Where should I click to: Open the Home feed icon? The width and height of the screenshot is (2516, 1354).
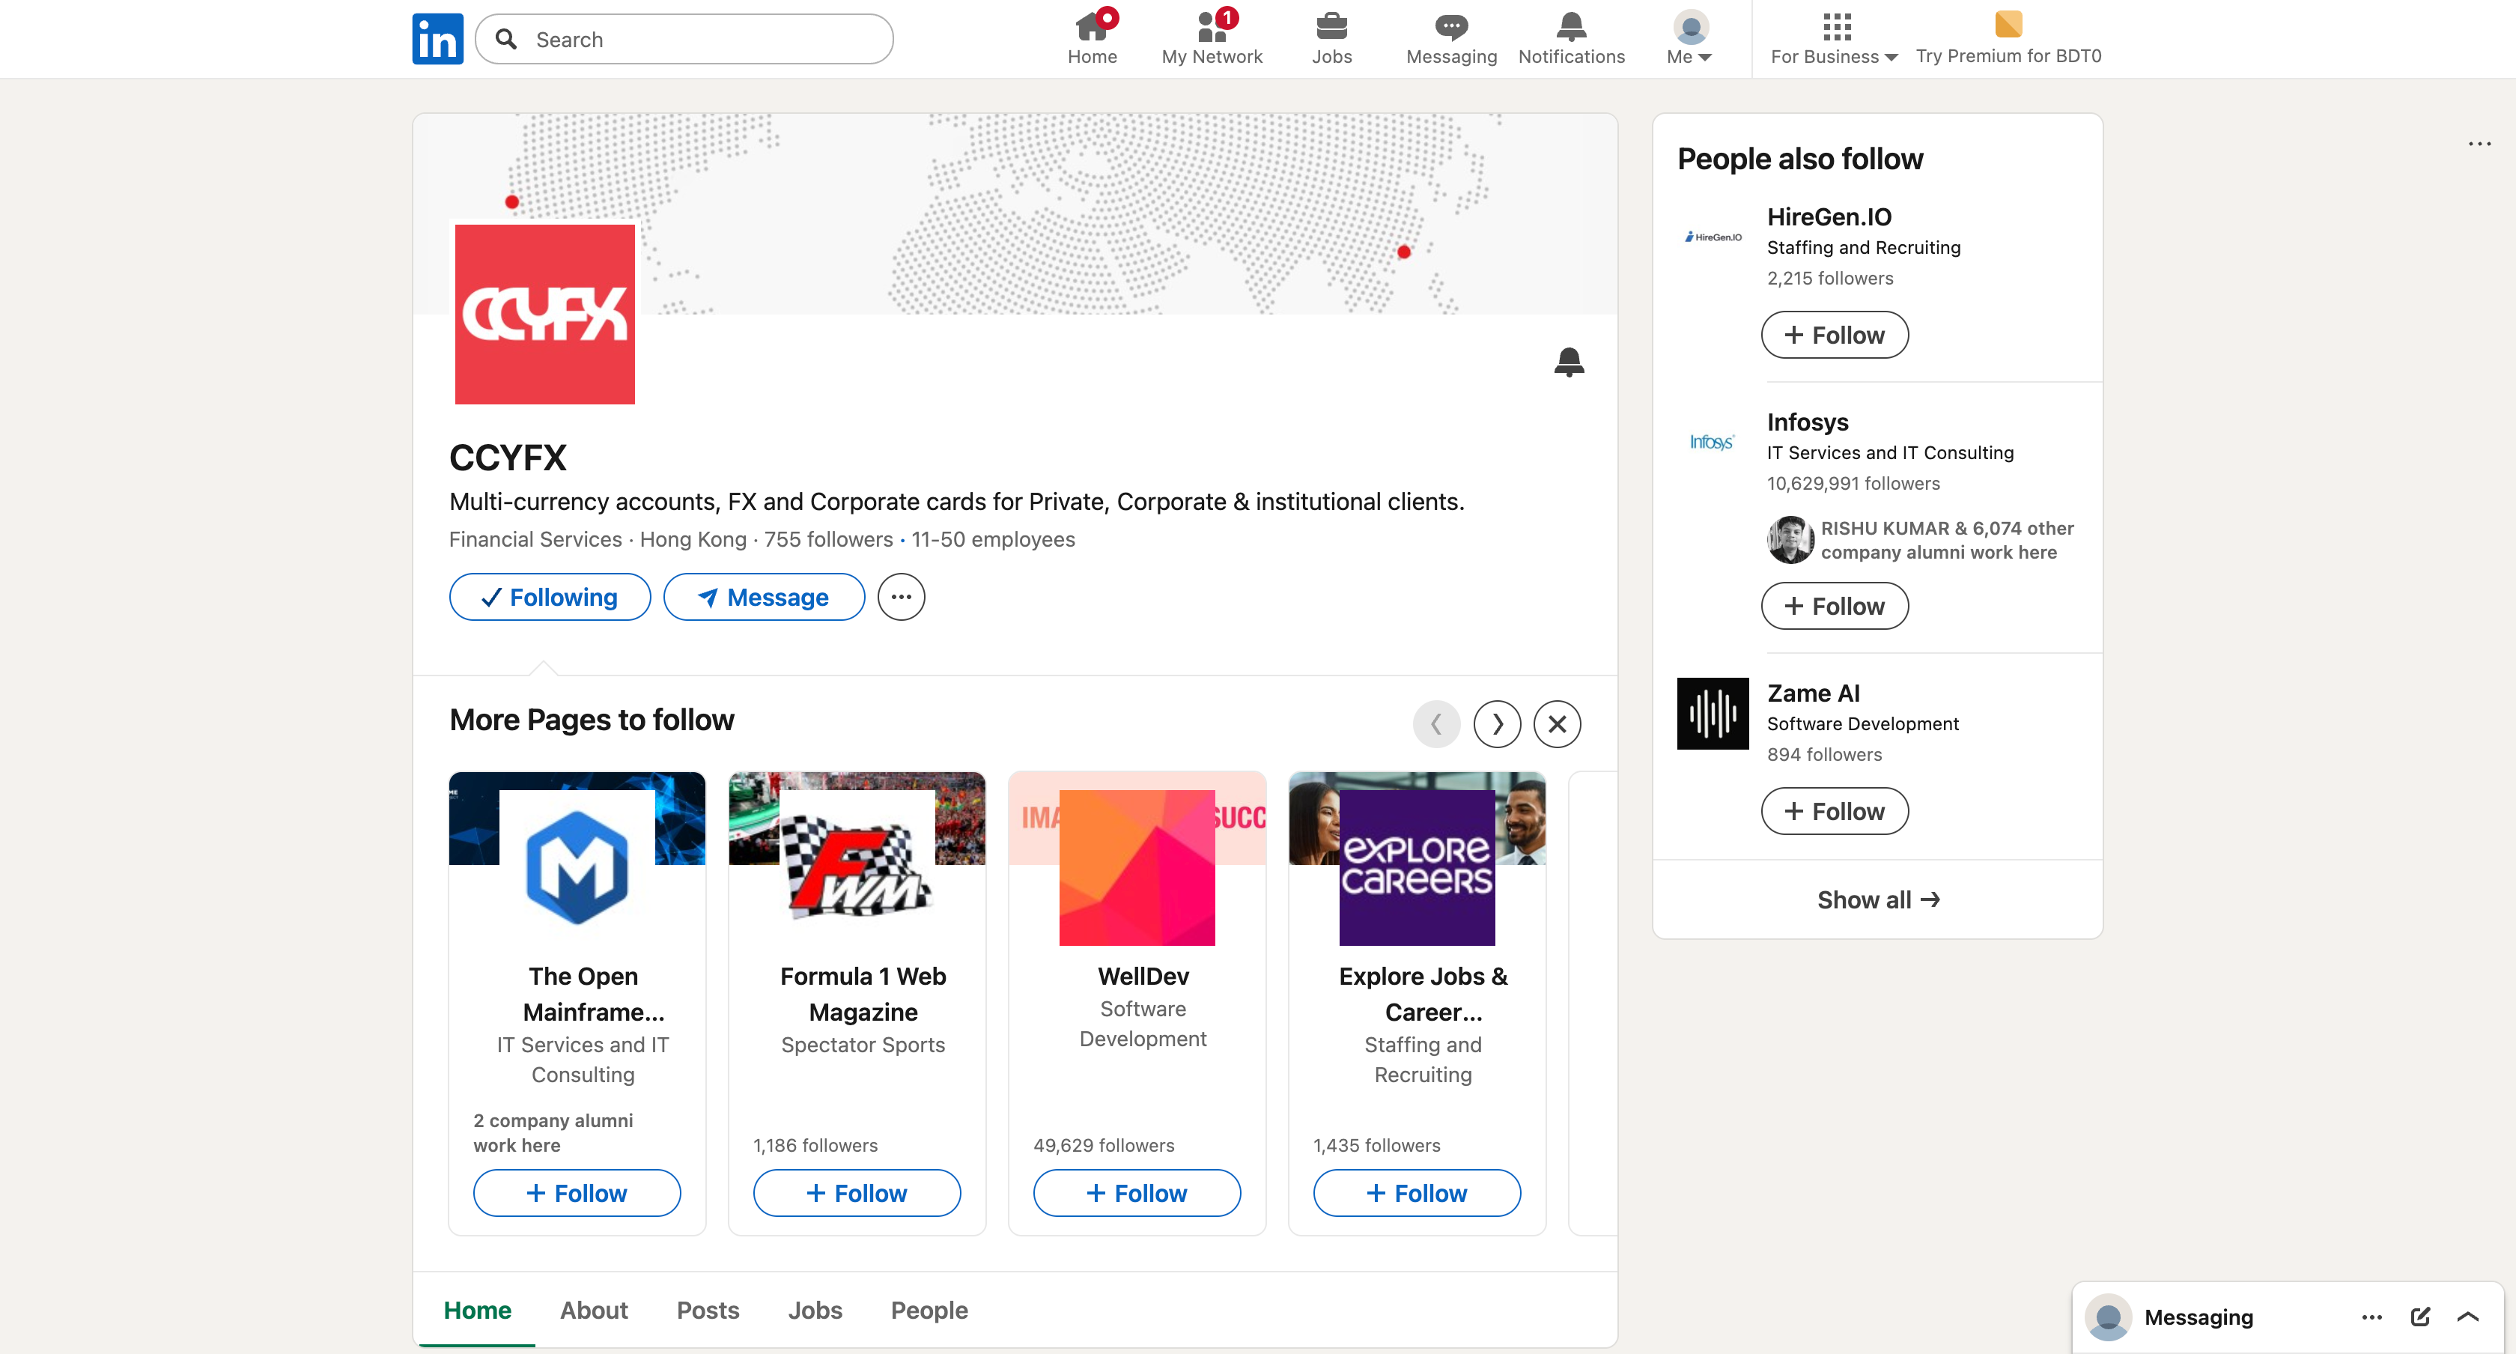(1092, 38)
